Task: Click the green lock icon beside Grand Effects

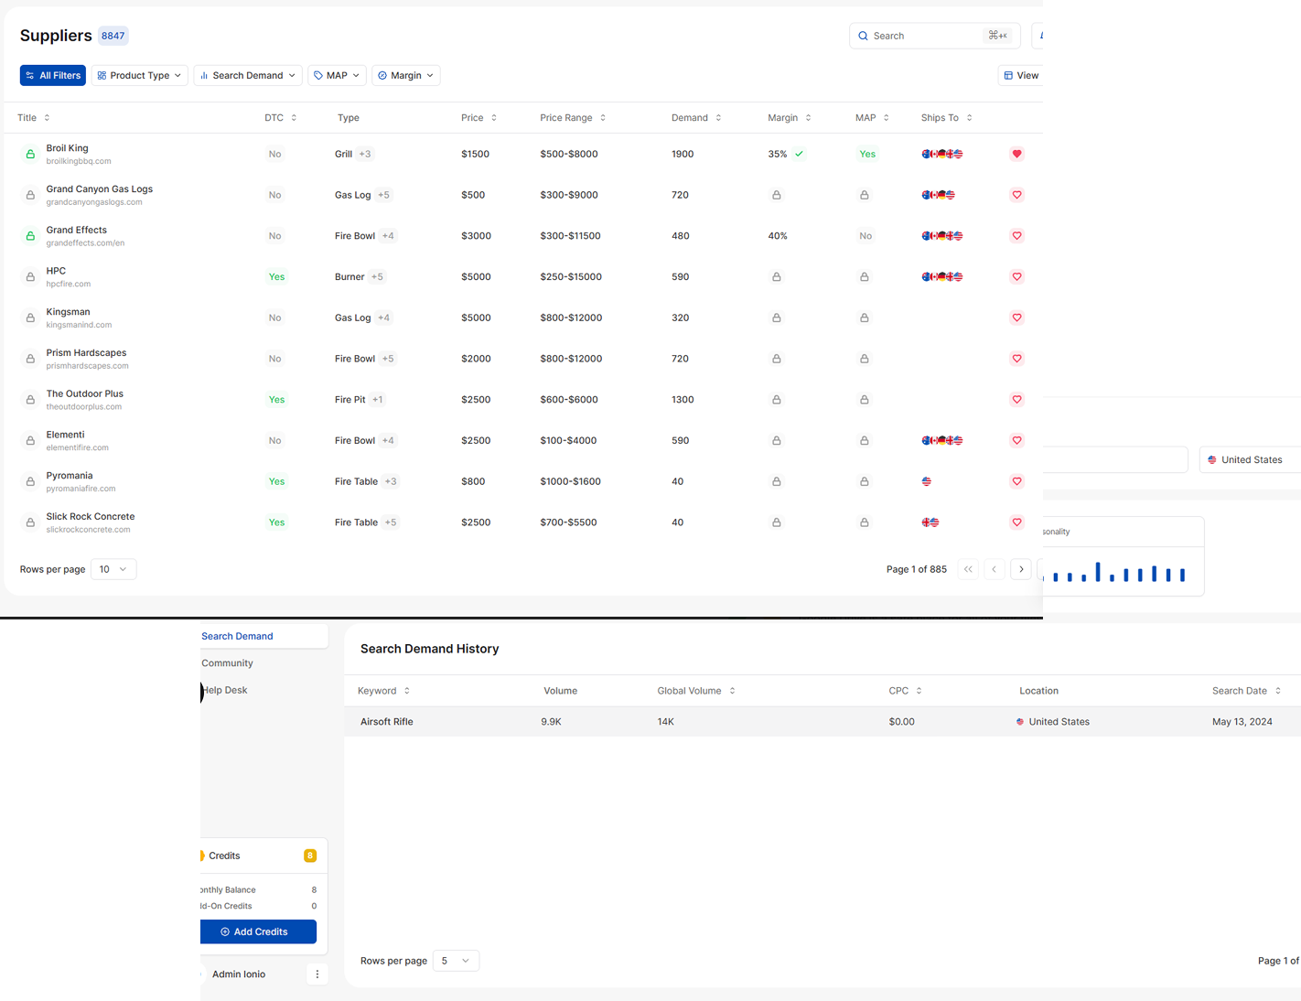Action: 30,236
